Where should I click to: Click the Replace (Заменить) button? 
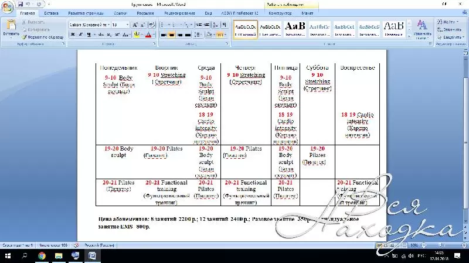(x=451, y=29)
